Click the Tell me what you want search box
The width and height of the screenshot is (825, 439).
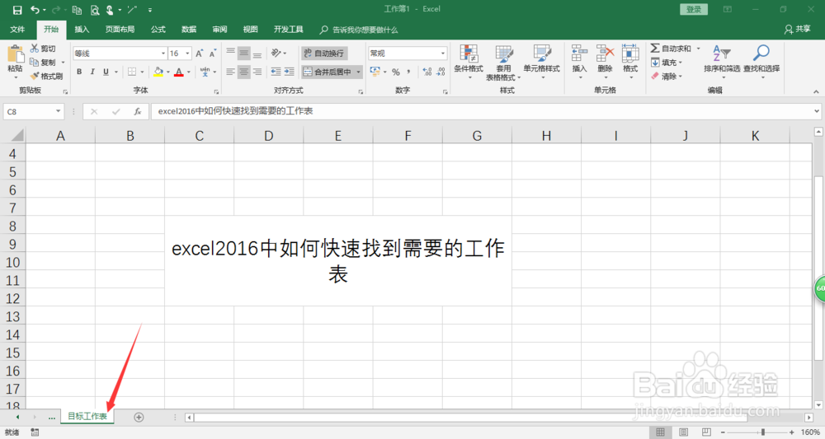[360, 30]
